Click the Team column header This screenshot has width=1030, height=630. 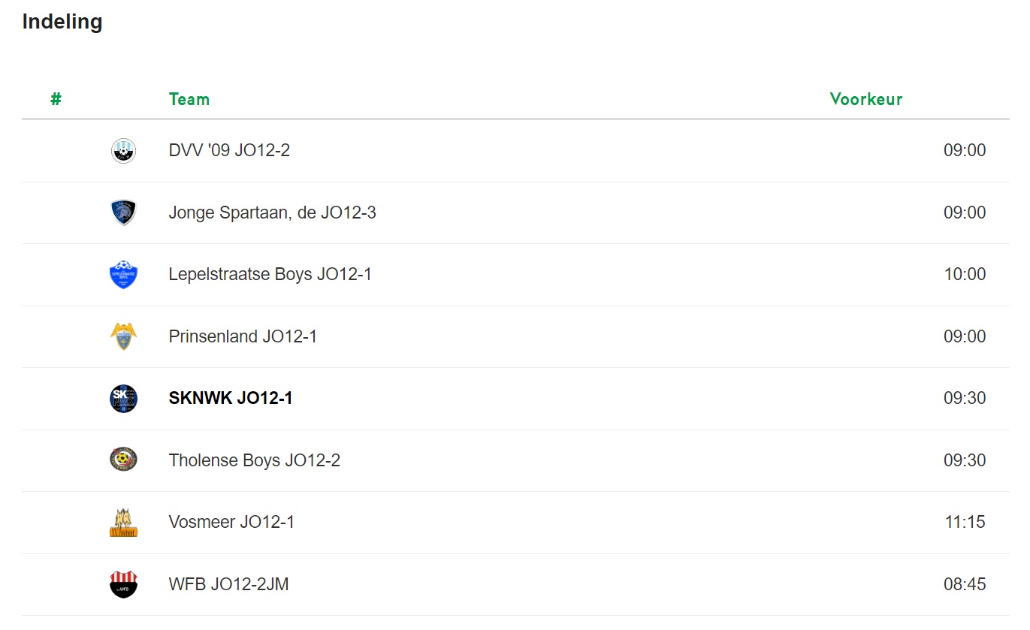point(189,99)
